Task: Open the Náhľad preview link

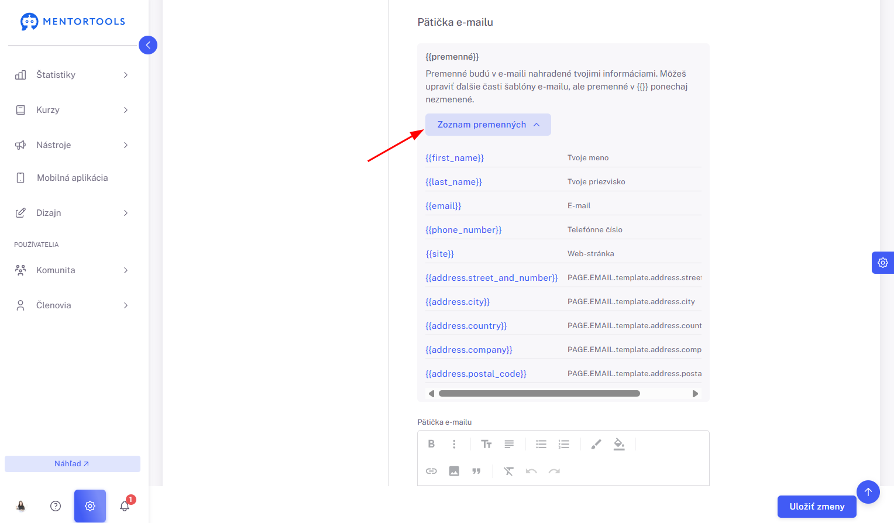Action: 72,464
